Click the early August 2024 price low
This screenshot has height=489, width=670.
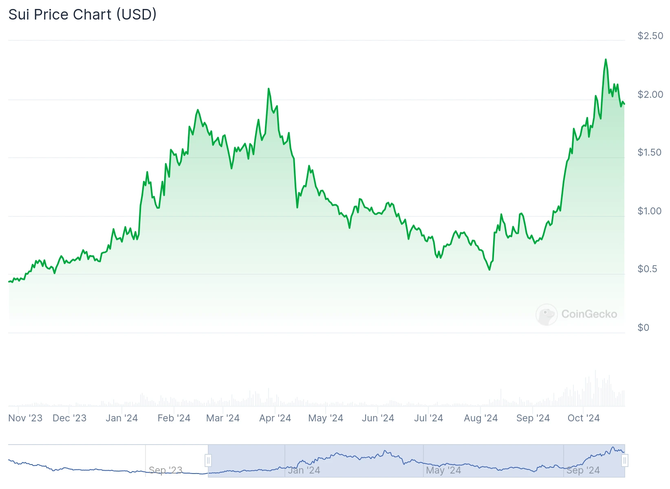click(489, 269)
